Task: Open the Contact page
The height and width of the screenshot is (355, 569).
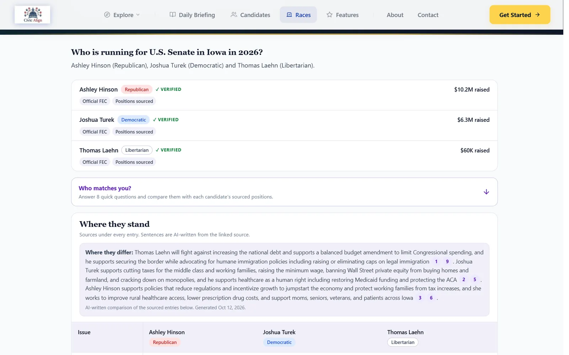Action: [428, 15]
